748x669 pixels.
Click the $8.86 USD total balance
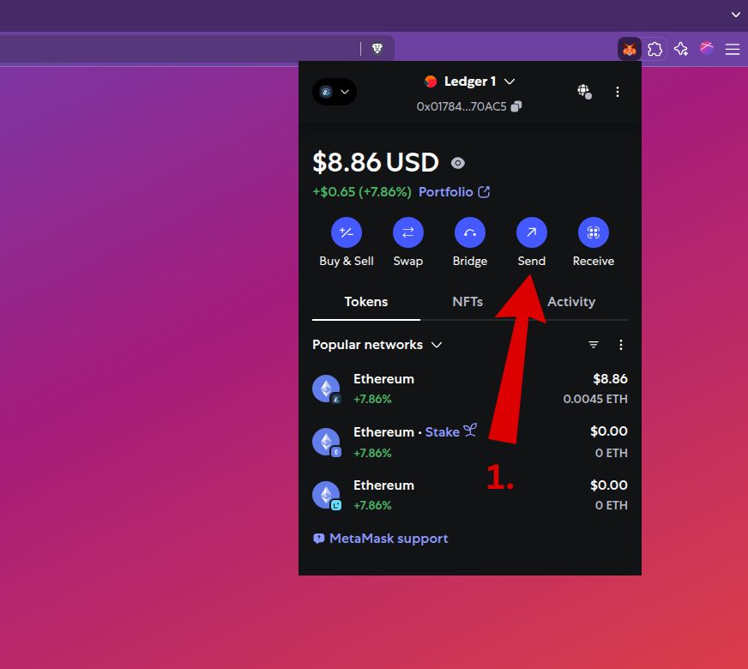(x=376, y=162)
